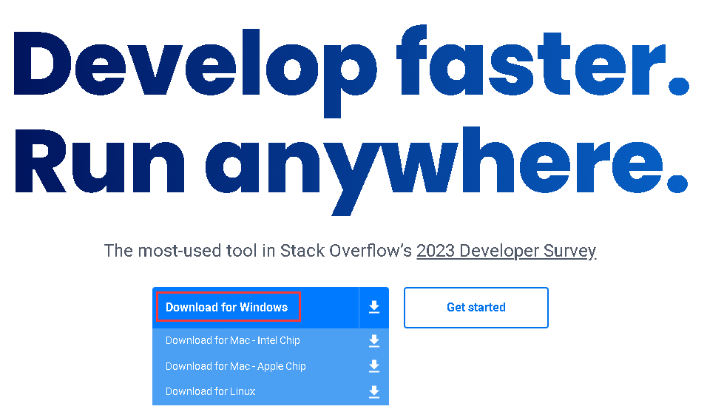This screenshot has height=412, width=707.
Task: Open the Get started button
Action: [x=476, y=308]
